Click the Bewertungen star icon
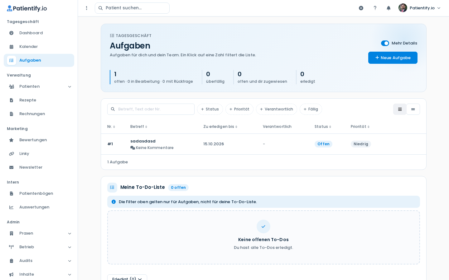Viewport: 449px width, 280px height. coord(12,140)
